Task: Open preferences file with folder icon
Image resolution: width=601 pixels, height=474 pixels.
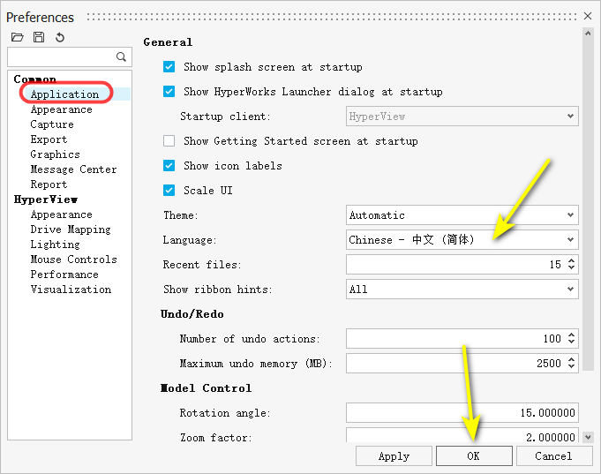Action: click(18, 37)
